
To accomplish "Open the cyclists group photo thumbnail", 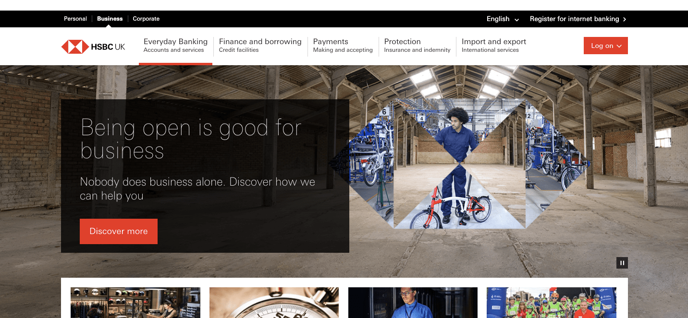I will tap(552, 303).
